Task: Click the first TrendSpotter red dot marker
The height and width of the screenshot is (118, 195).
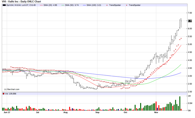Action: (x=107, y=5)
